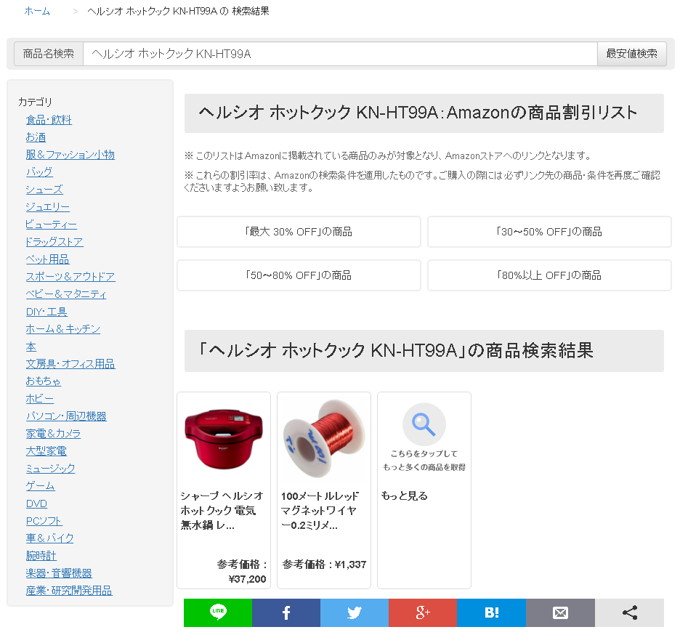Show 「80%以上 OFF」の商品
680x635 pixels.
pos(549,275)
